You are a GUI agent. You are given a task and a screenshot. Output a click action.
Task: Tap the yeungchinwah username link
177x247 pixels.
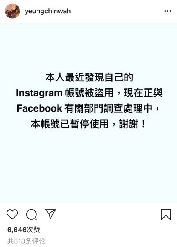point(48,11)
